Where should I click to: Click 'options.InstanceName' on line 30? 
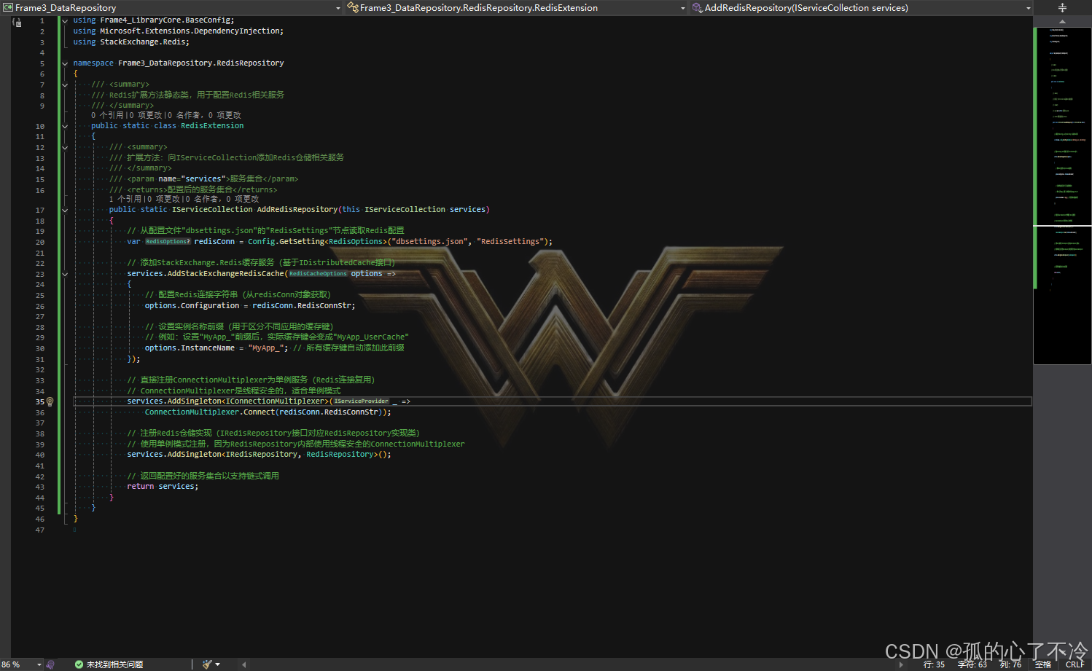point(190,348)
